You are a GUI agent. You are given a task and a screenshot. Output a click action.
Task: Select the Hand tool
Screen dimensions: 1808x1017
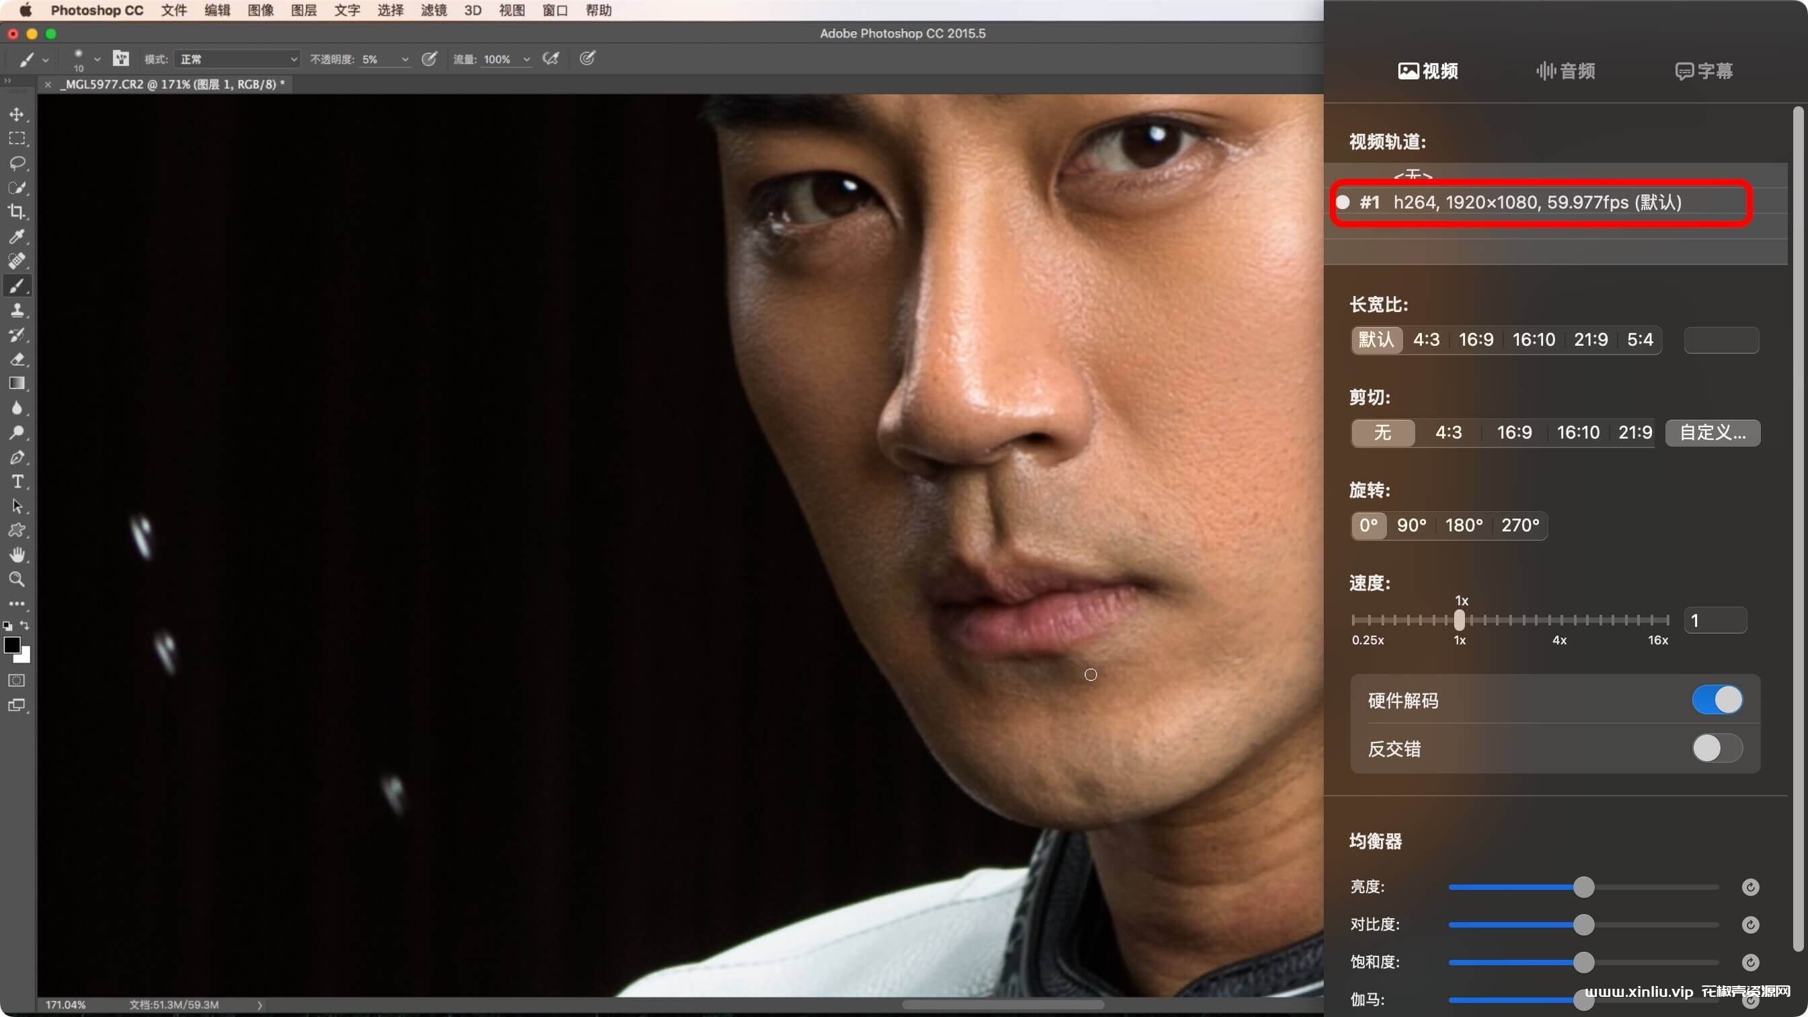pyautogui.click(x=17, y=555)
